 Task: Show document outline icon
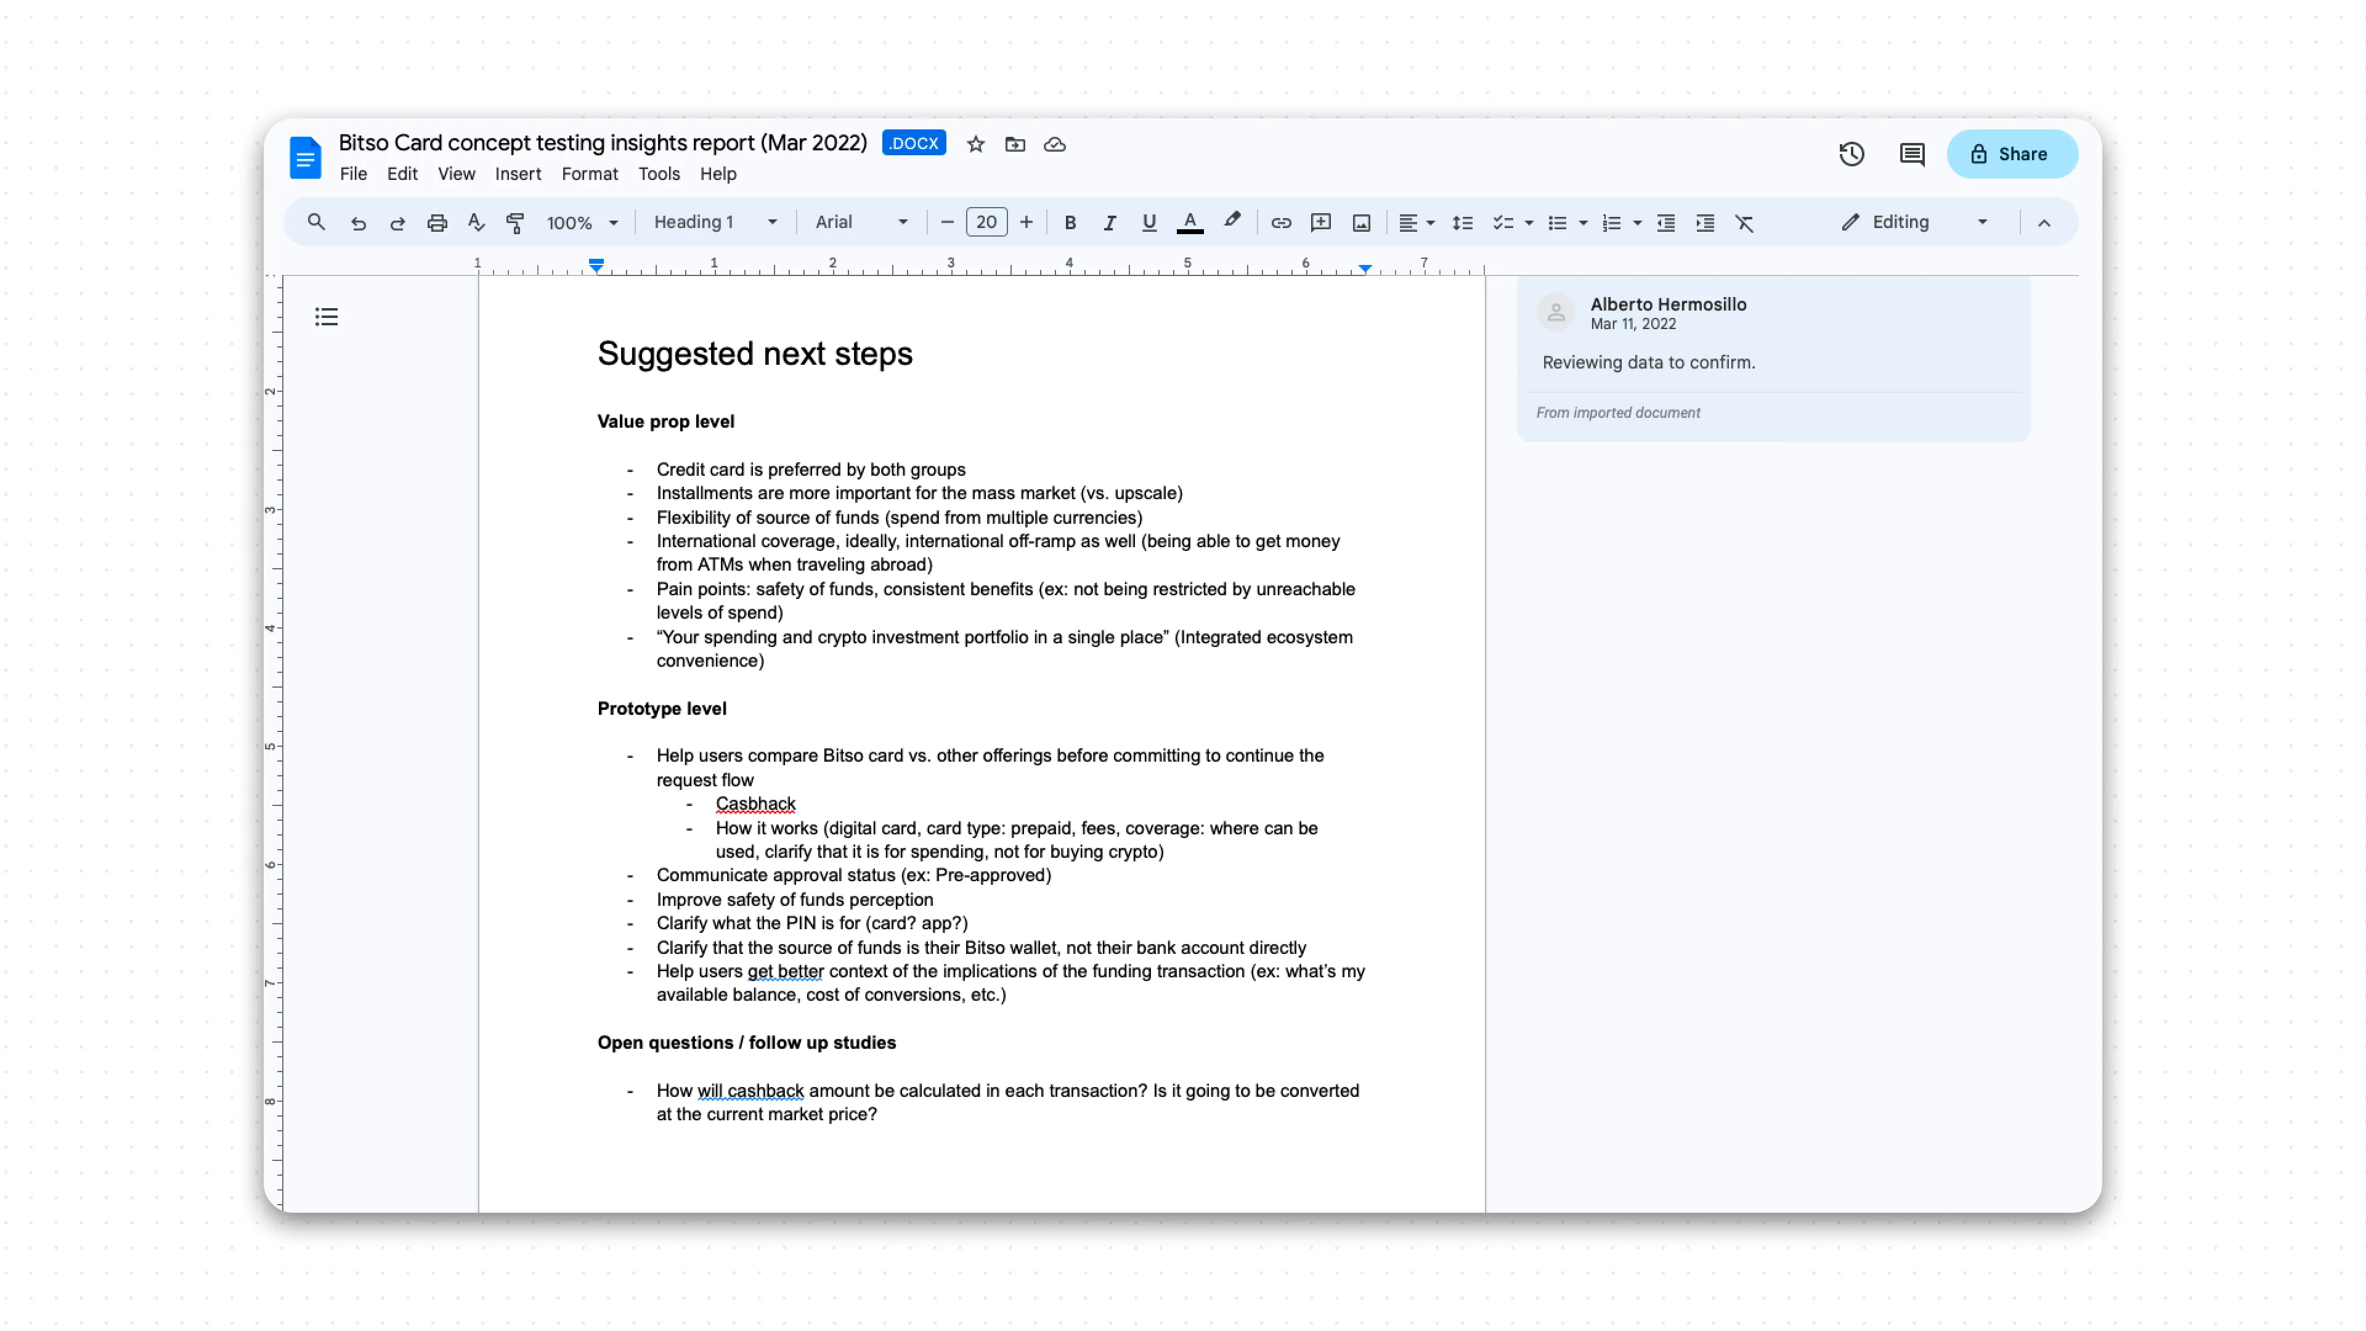326,317
